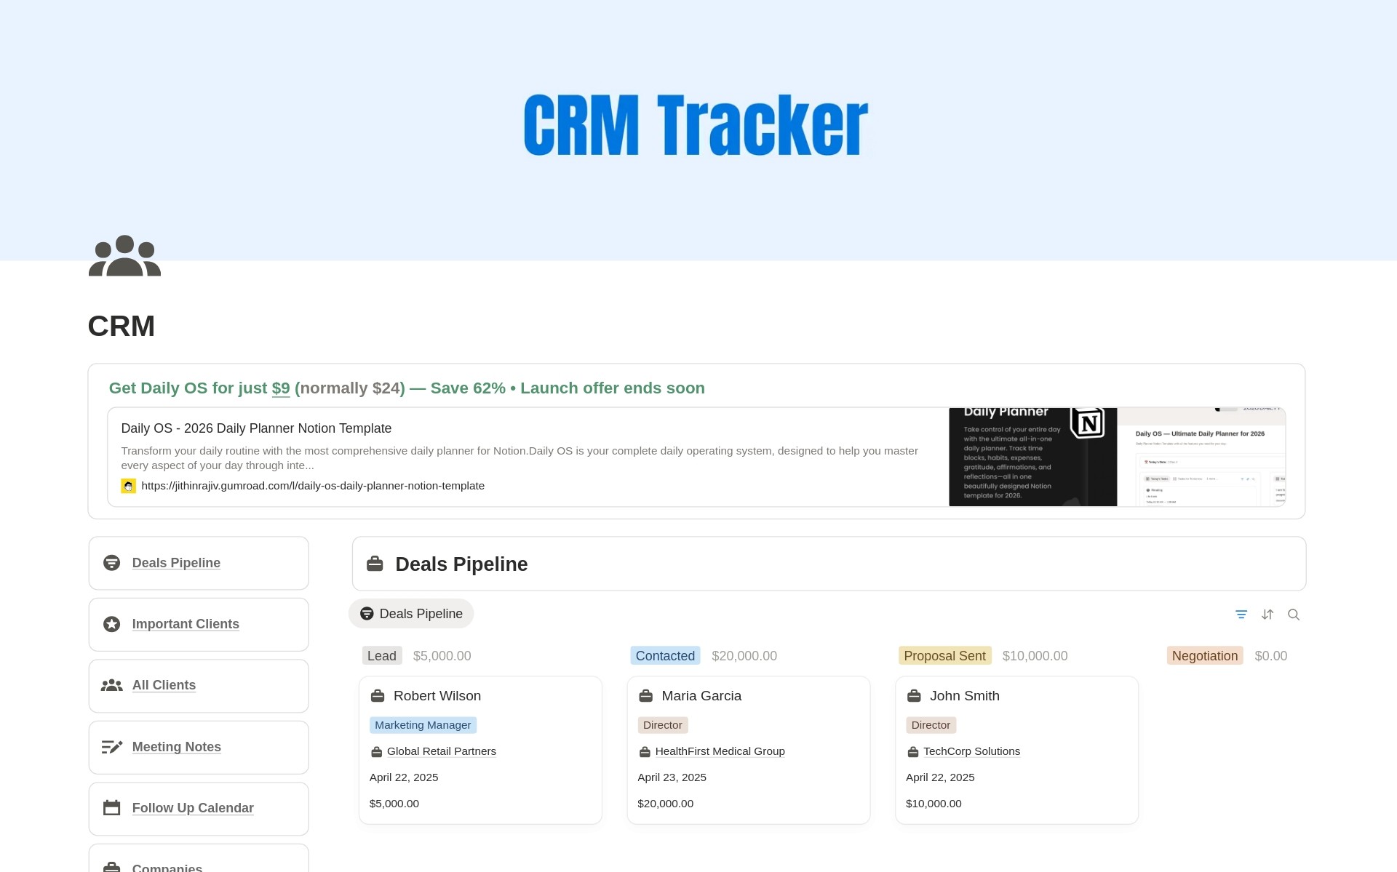
Task: Click the briefcase icon next to Companies
Action: point(112,867)
